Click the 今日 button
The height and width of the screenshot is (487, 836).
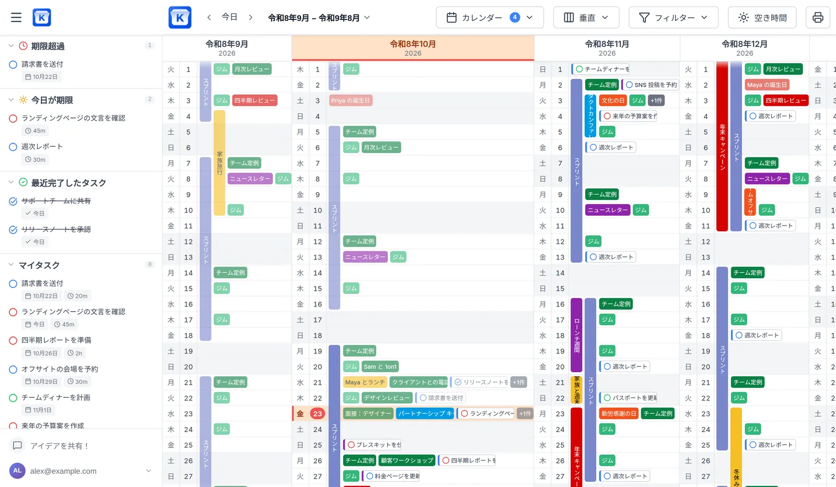pos(229,17)
